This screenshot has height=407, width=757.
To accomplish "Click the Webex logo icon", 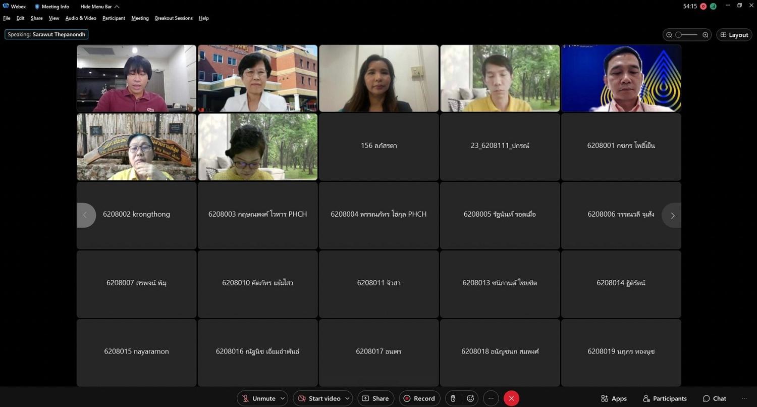I will (x=6, y=7).
